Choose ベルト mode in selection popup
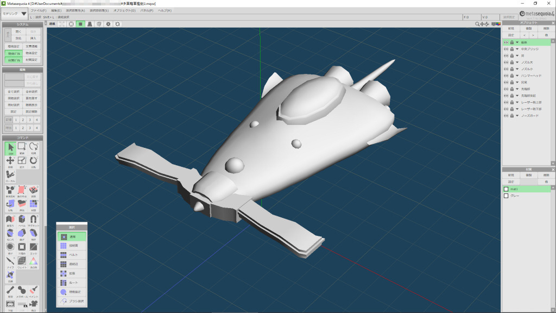The width and height of the screenshot is (556, 313). click(x=72, y=255)
